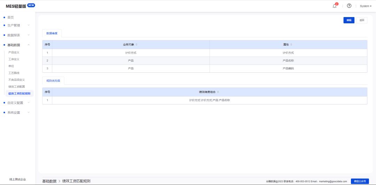Go to 首页 in the sidebar
The height and width of the screenshot is (185, 376).
point(10,17)
